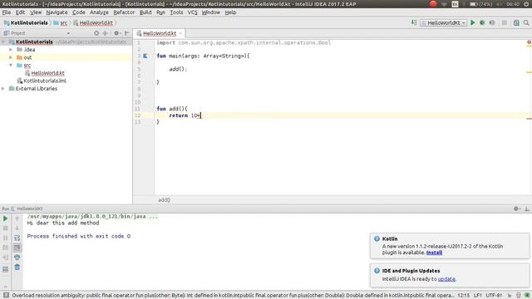Open the Refactor menu
Screen dimensions: 532x299
pyautogui.click(x=124, y=12)
